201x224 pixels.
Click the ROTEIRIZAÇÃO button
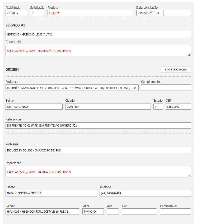point(176,69)
